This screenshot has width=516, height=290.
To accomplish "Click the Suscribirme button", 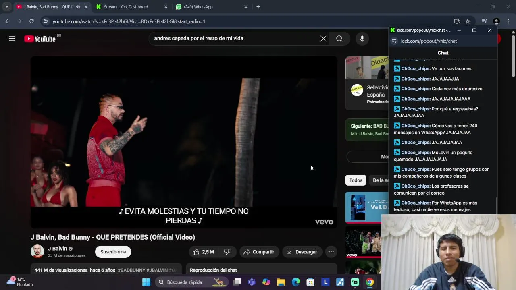I will coord(113,252).
